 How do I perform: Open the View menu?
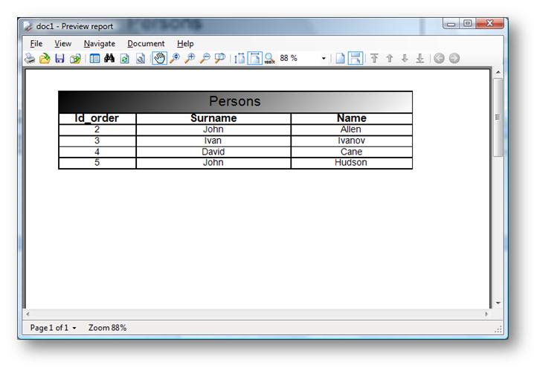tap(63, 44)
